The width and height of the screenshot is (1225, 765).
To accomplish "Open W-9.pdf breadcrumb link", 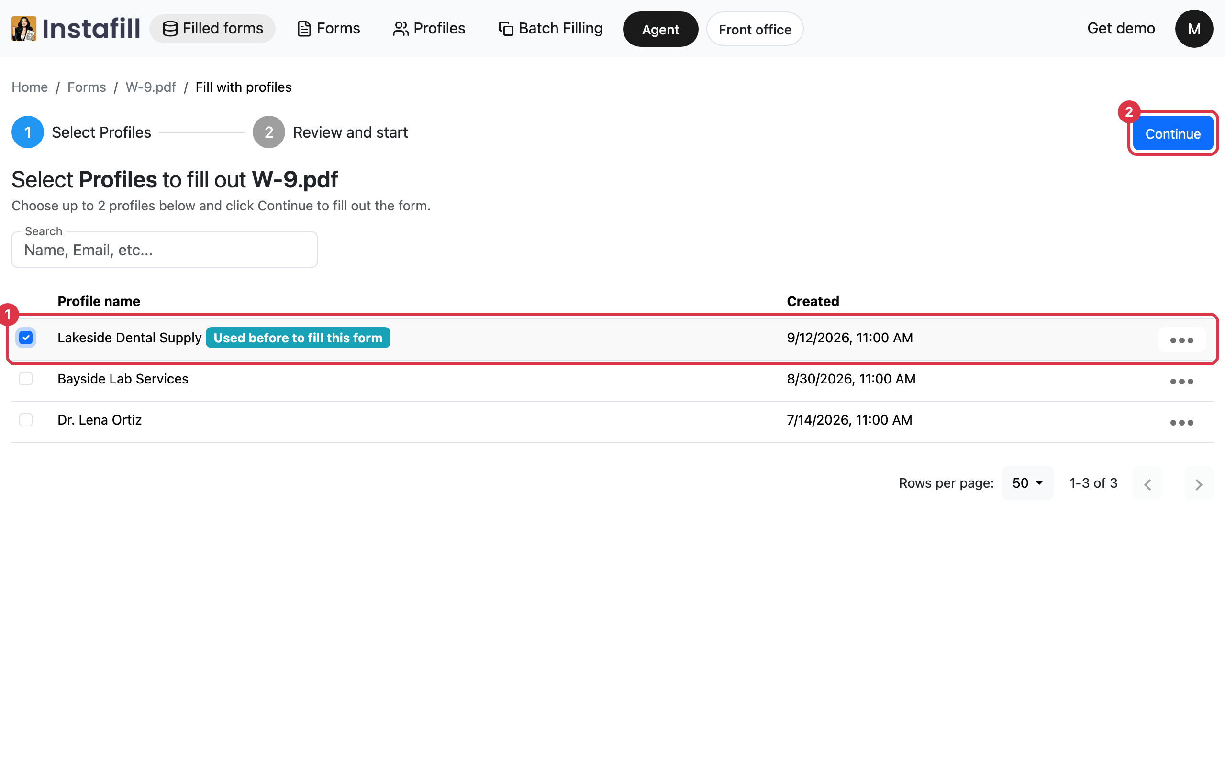I will (x=151, y=87).
